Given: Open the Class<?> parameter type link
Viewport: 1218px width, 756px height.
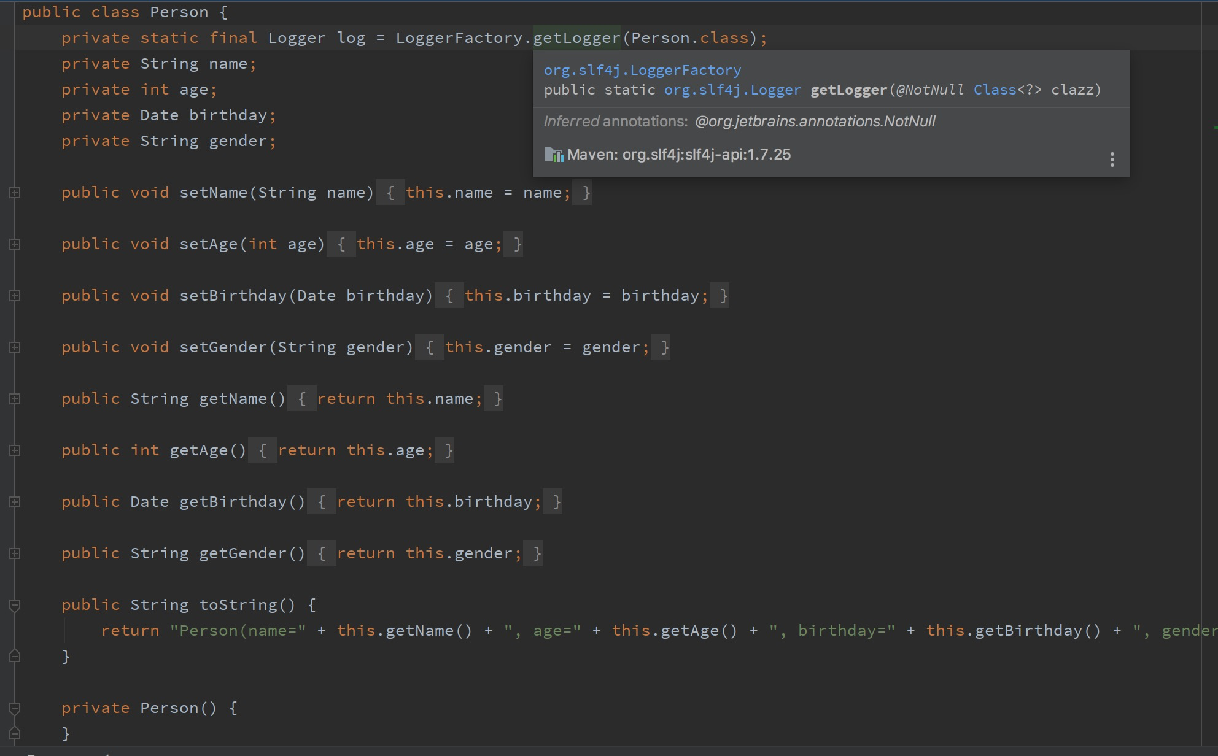Looking at the screenshot, I should click(x=995, y=90).
